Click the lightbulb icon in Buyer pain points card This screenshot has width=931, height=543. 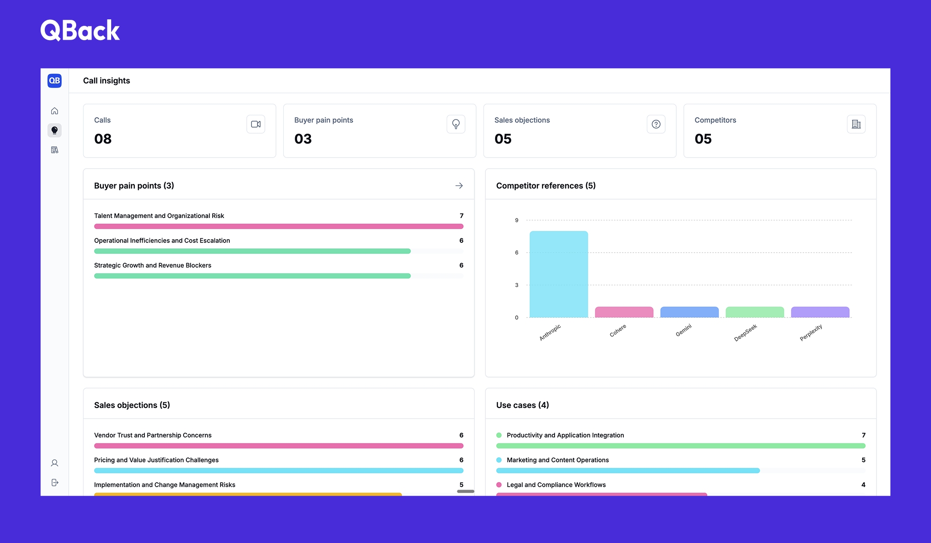(456, 124)
